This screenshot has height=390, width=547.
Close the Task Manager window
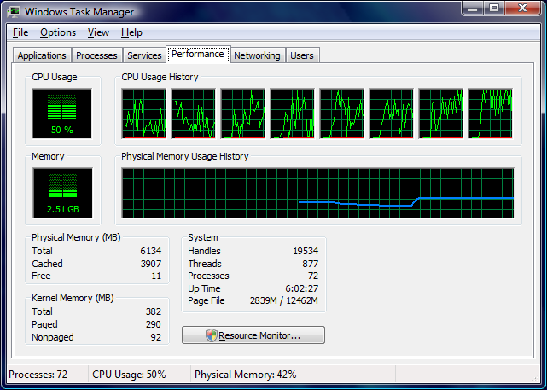click(x=522, y=9)
